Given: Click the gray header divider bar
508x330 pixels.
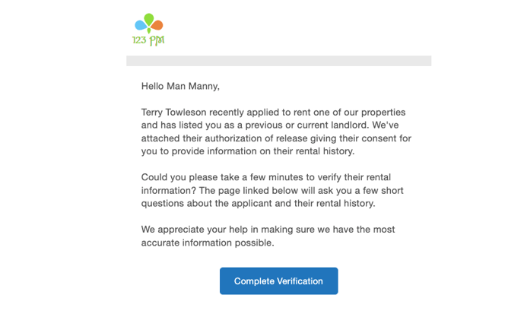Looking at the screenshot, I should coord(278,61).
